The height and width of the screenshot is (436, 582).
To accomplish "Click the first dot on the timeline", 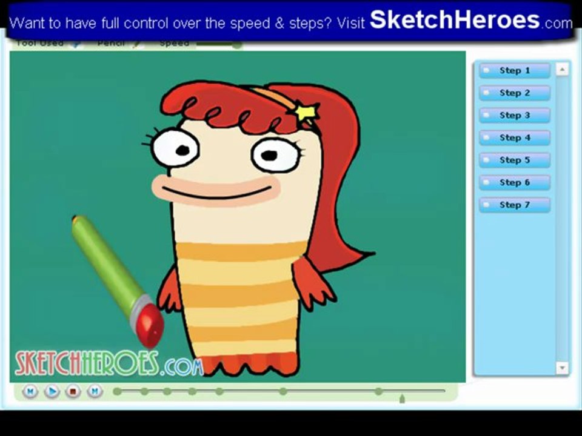I will click(117, 391).
